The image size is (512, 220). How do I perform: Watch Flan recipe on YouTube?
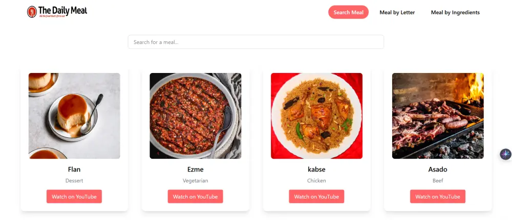(x=74, y=197)
